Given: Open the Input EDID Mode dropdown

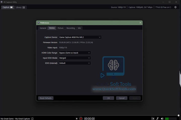Looking at the screenshot, I should click(75, 58).
